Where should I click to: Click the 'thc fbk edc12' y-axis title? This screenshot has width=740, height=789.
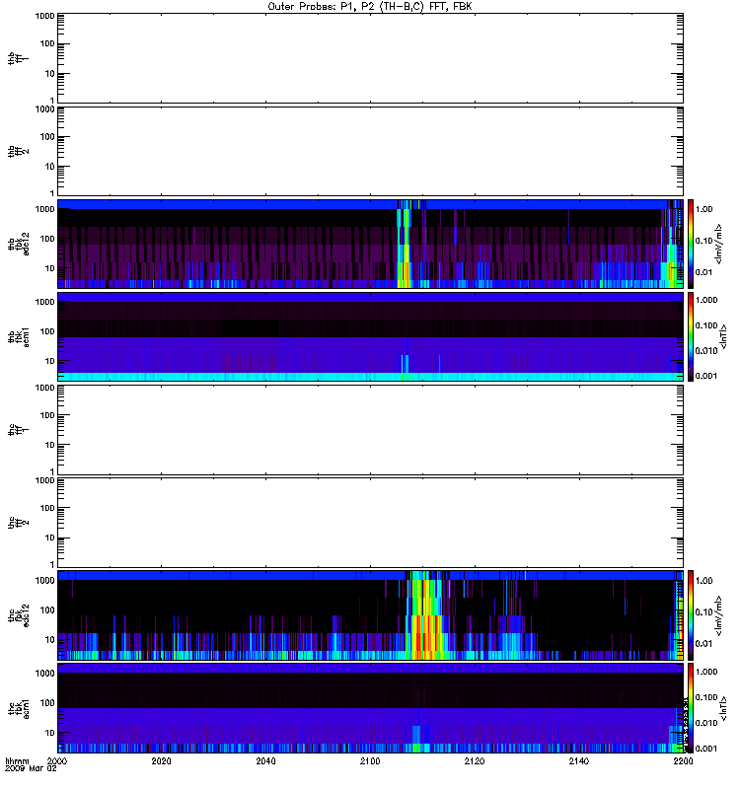[19, 615]
